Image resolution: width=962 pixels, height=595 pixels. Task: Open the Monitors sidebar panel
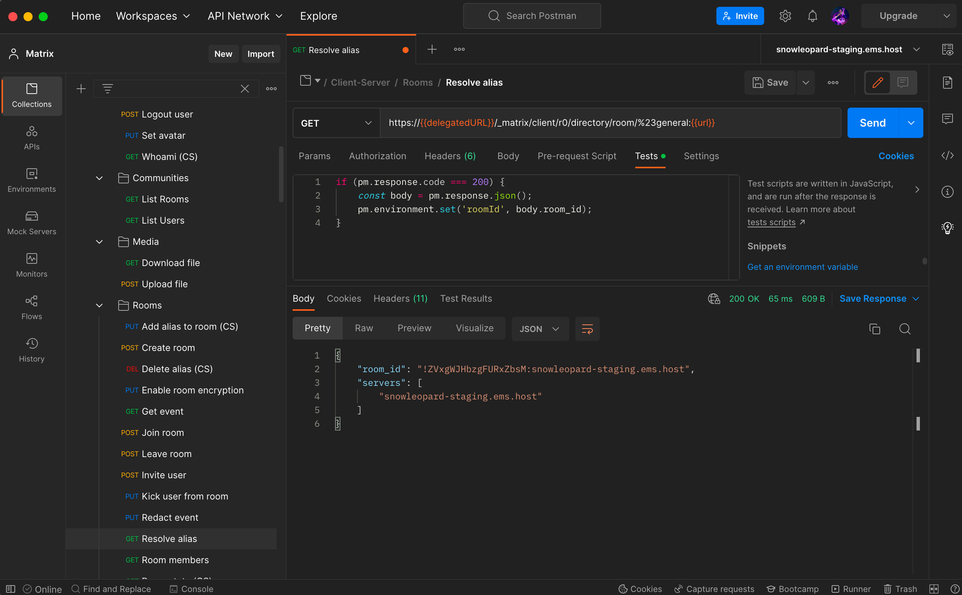coord(31,265)
